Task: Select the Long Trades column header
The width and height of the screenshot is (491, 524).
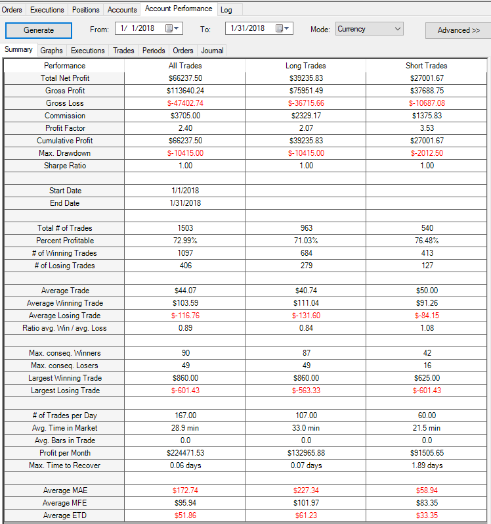Action: [x=305, y=66]
